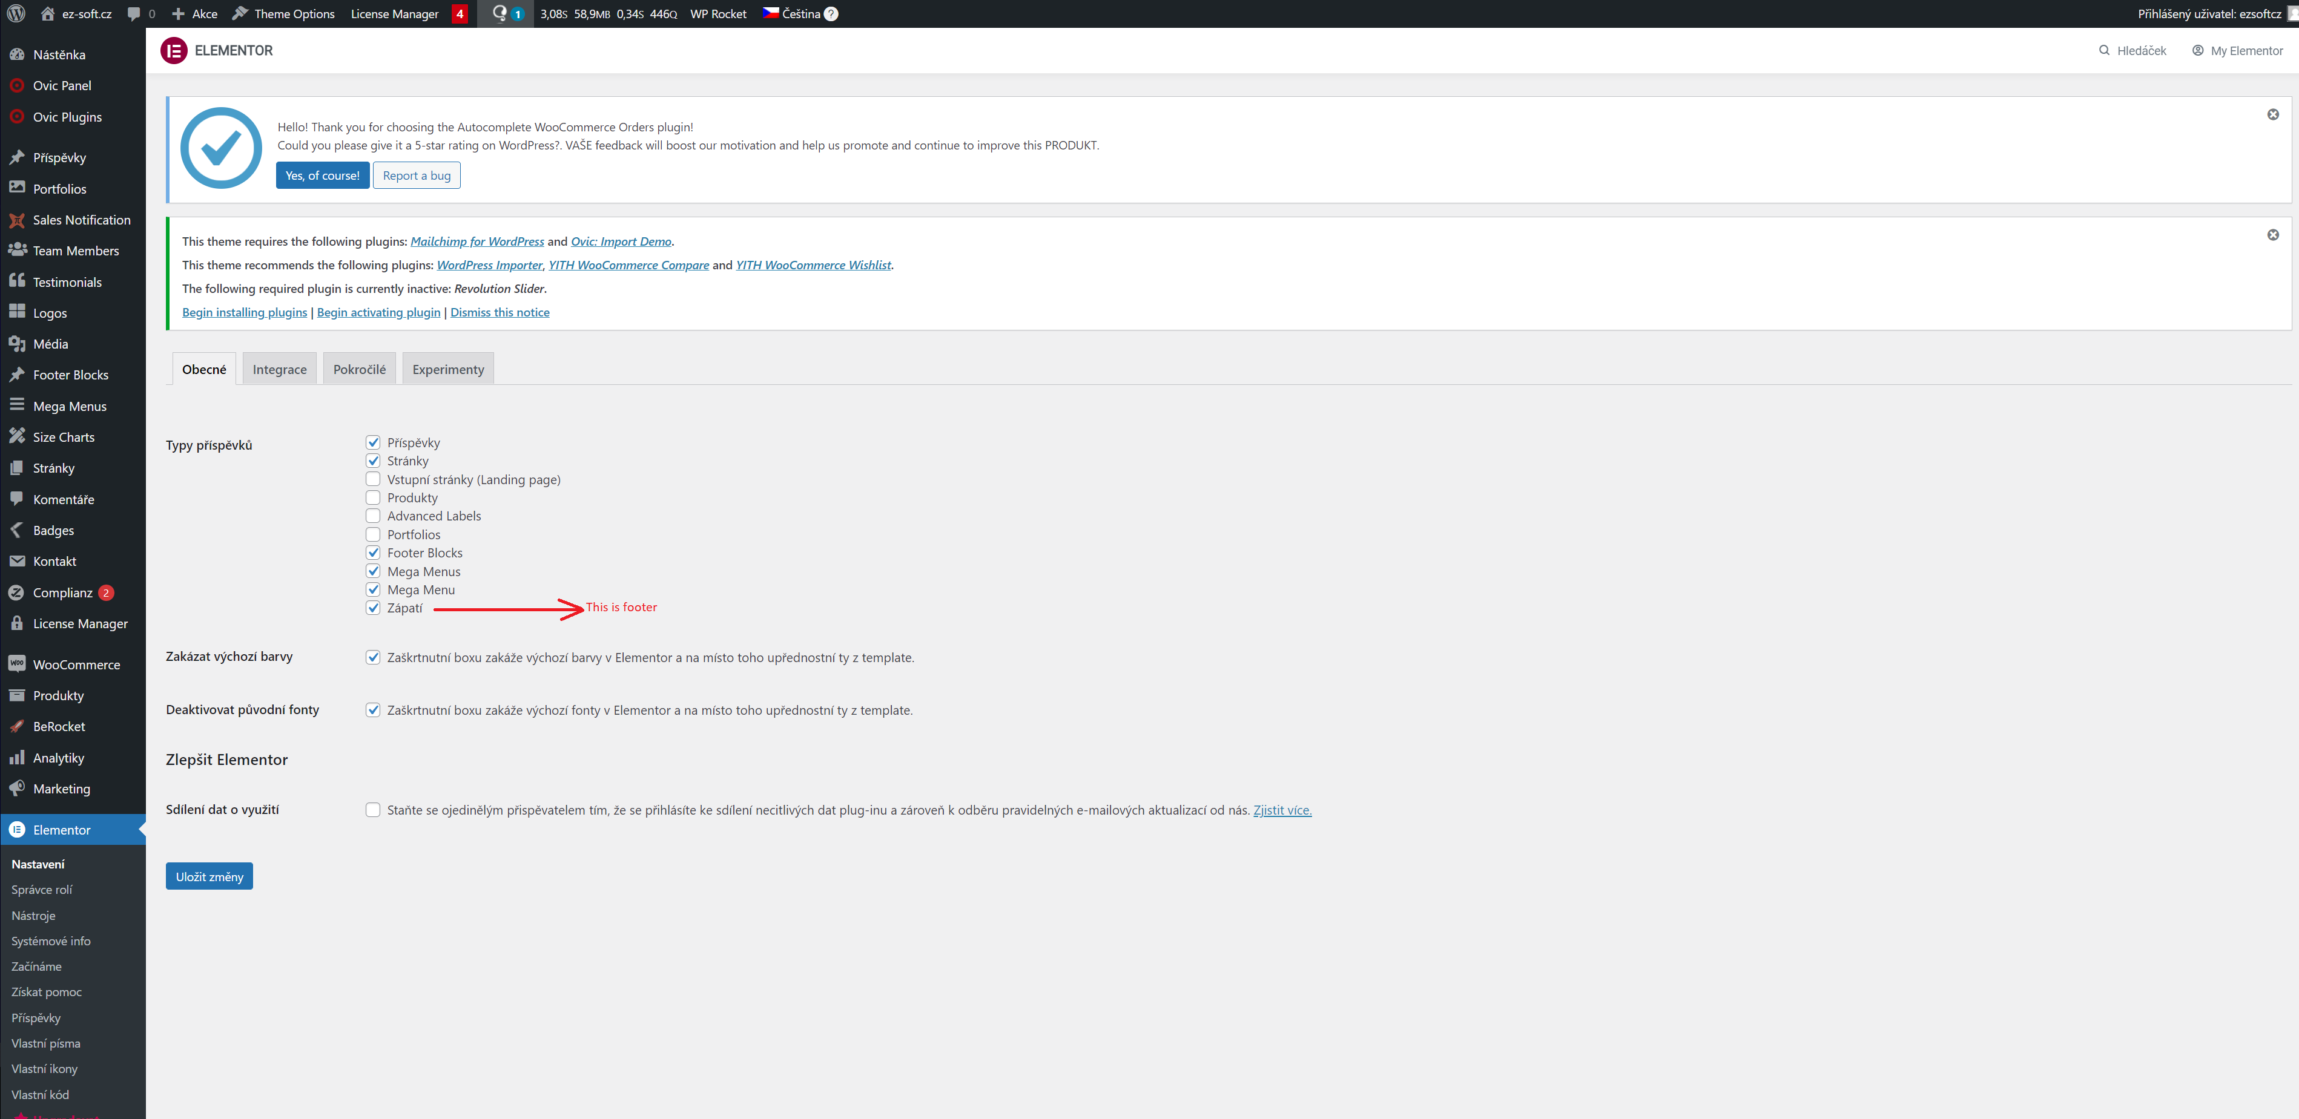The height and width of the screenshot is (1119, 2299).
Task: Toggle Zakázat výchozí barvy checkbox
Action: pyautogui.click(x=373, y=658)
